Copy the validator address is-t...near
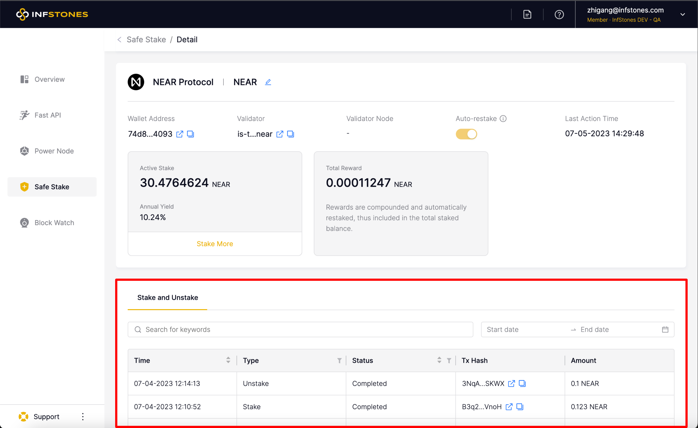This screenshot has height=428, width=698. [290, 134]
